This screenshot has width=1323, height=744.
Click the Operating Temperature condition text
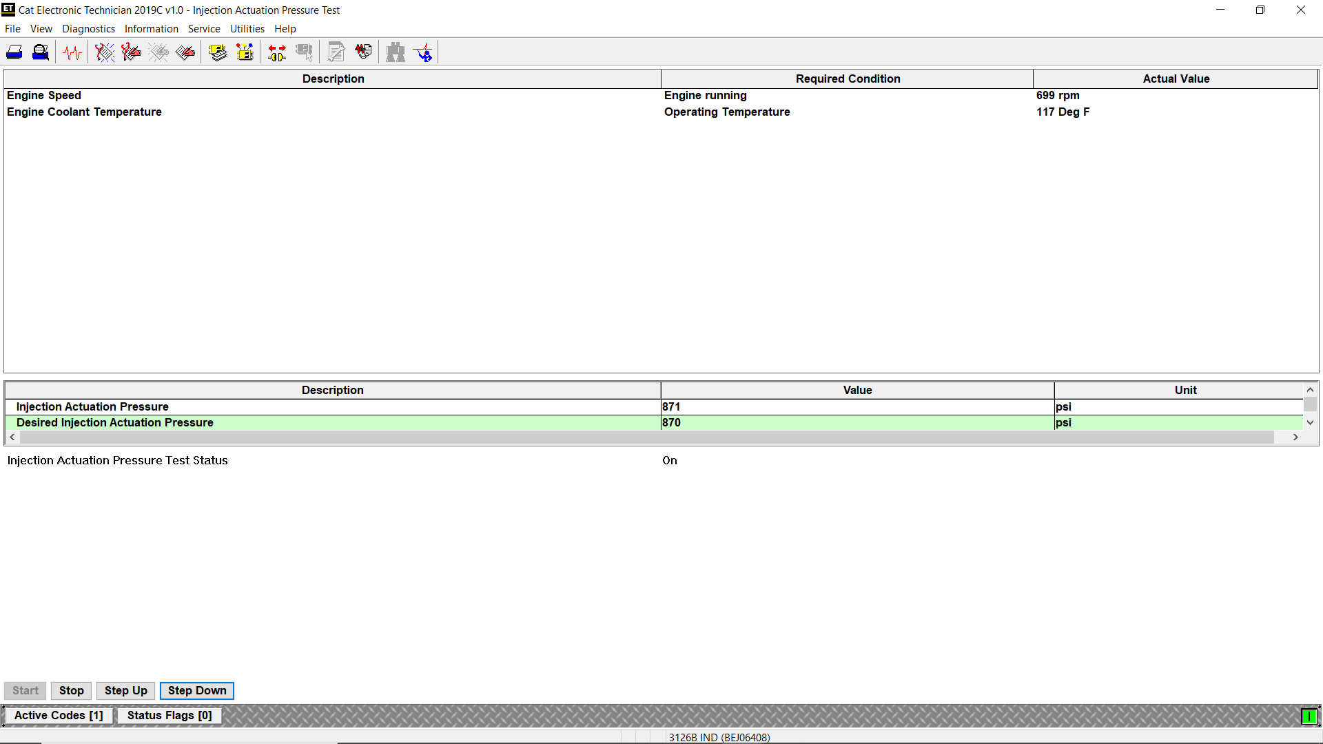pyautogui.click(x=727, y=112)
